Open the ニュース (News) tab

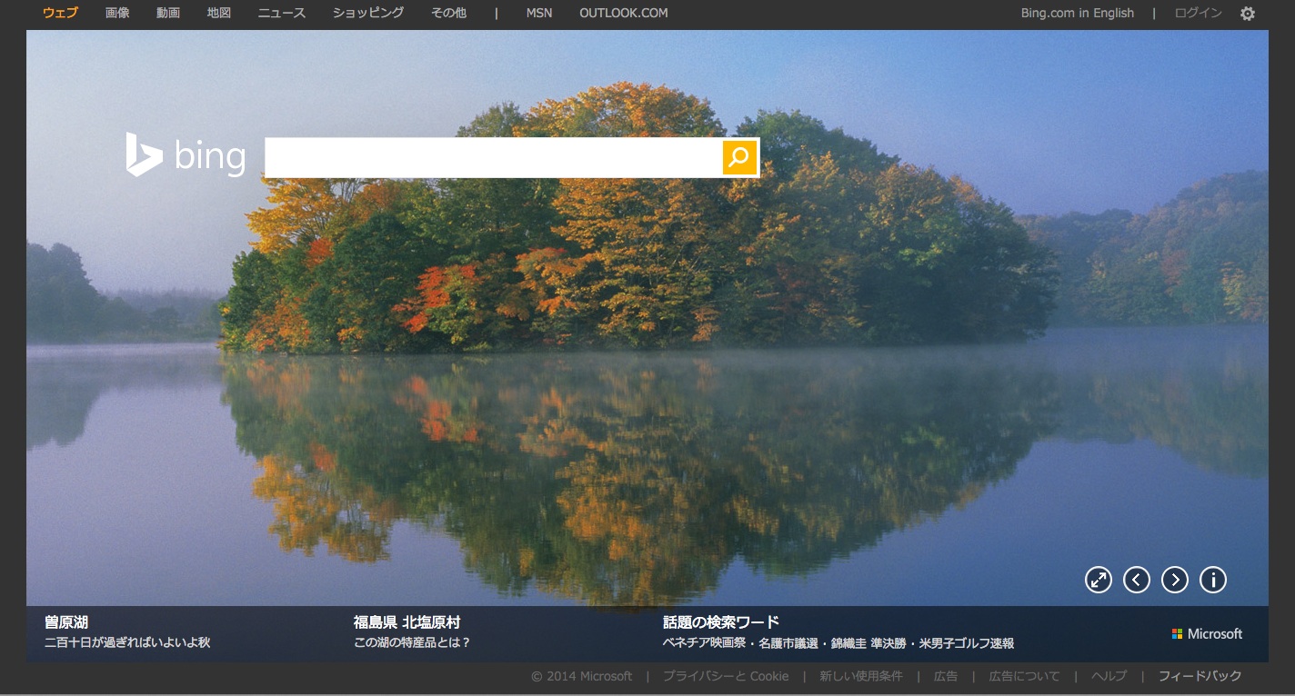pos(282,13)
